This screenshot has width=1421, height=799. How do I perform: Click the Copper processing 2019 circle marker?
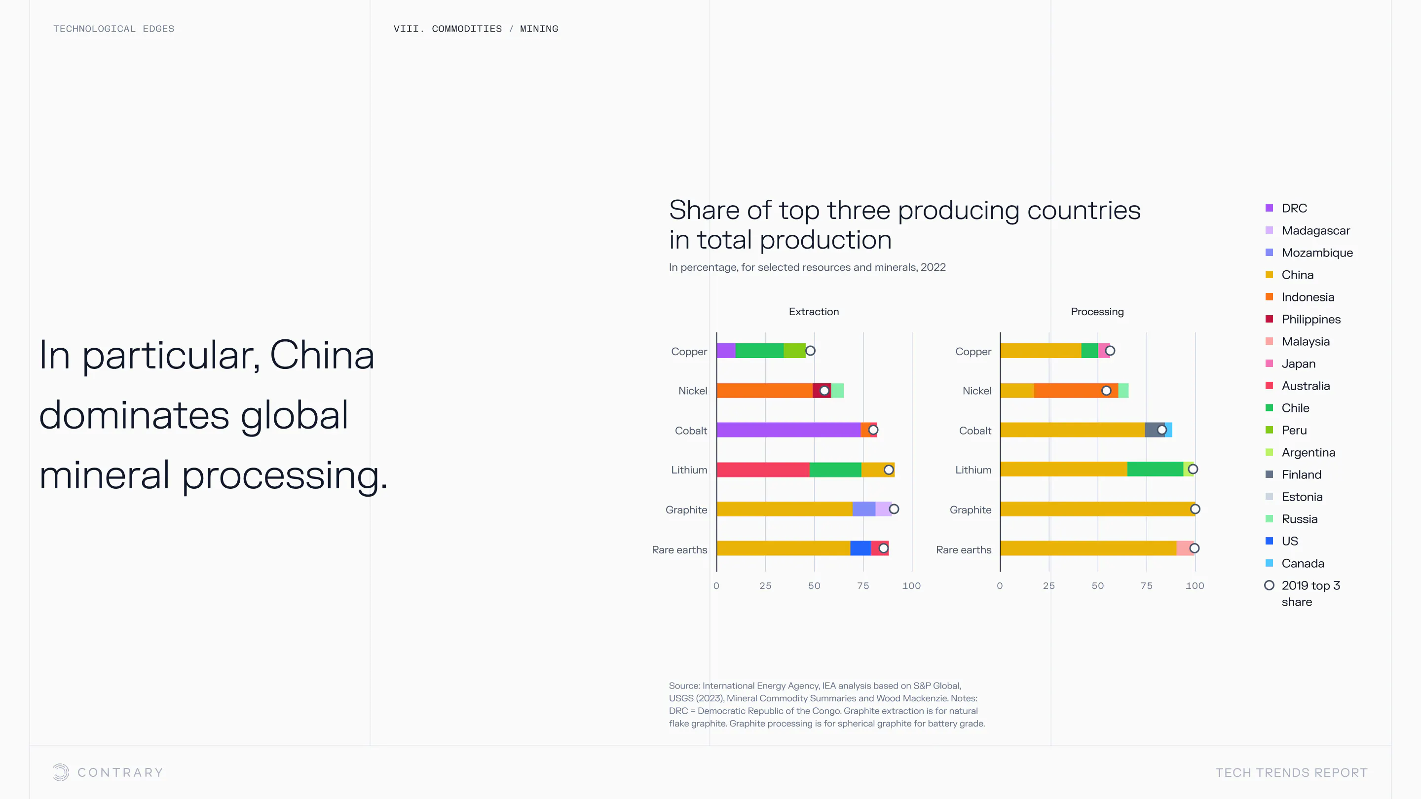point(1110,351)
